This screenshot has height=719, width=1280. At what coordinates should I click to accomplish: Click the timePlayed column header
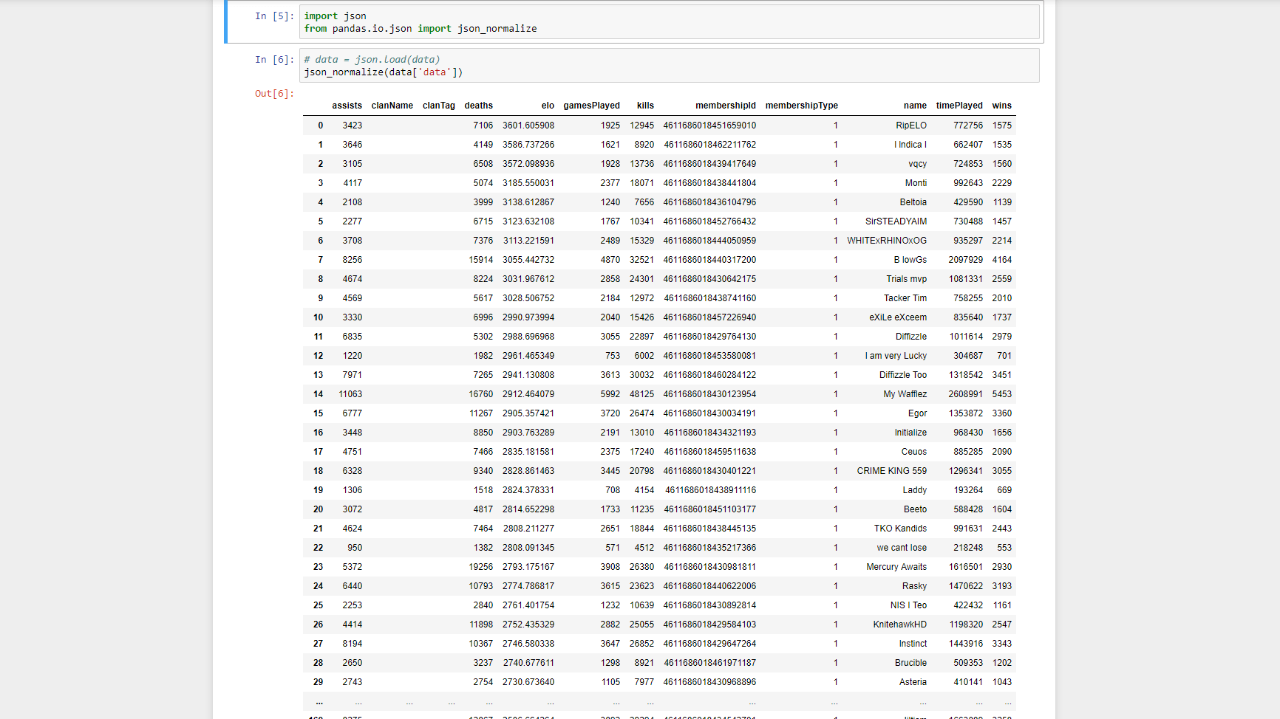(x=959, y=106)
